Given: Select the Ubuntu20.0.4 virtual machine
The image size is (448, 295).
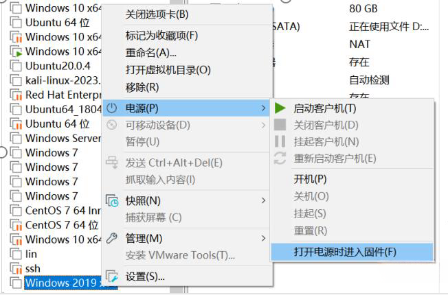Looking at the screenshot, I should (x=58, y=66).
